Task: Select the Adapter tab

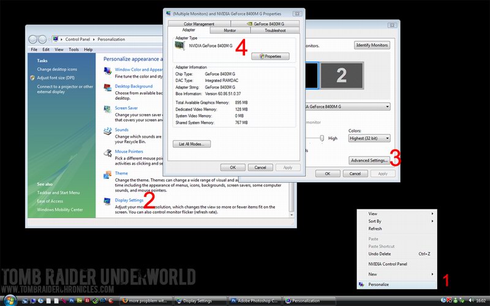Action: pos(189,30)
